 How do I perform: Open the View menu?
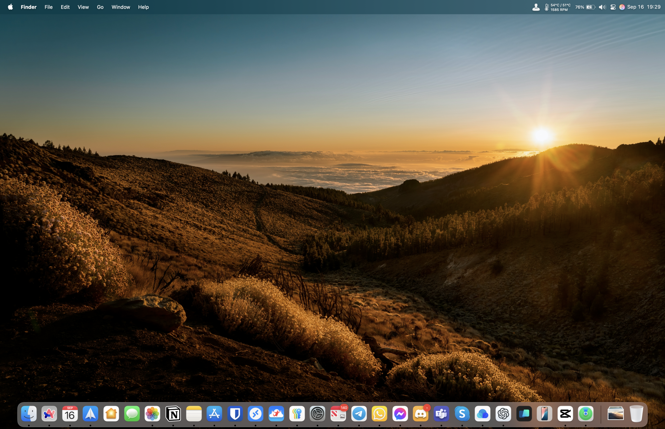pyautogui.click(x=83, y=7)
